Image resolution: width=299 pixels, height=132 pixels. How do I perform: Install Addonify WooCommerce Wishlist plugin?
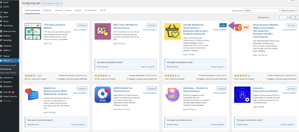292,88
